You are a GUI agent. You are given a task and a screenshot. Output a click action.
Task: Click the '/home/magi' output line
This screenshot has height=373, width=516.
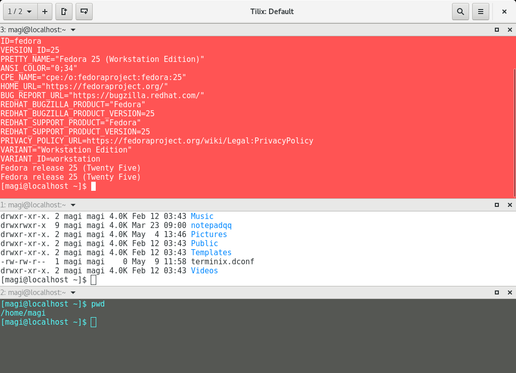pos(23,313)
